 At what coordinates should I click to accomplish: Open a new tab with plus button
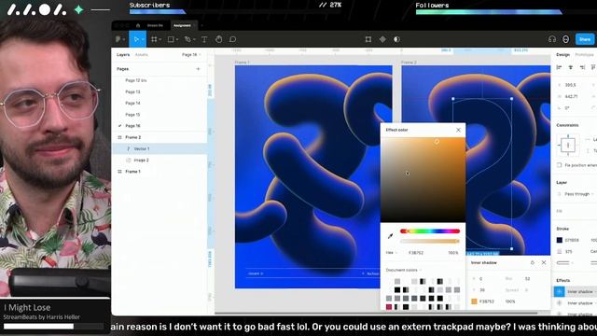pyautogui.click(x=201, y=25)
